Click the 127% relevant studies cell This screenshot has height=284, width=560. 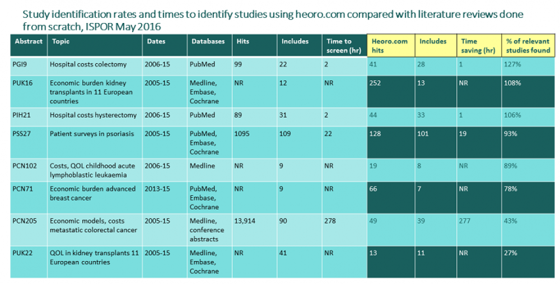coord(513,64)
